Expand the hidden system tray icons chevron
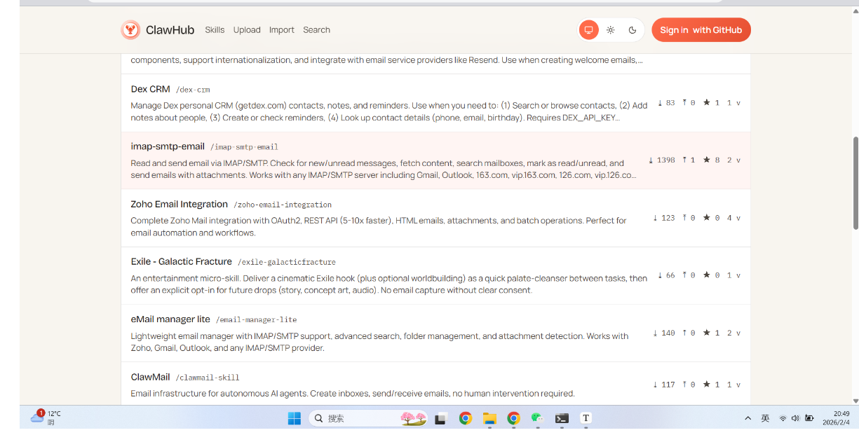 [748, 418]
